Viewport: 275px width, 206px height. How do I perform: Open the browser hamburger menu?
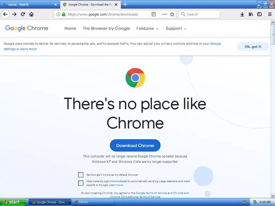coord(270,14)
